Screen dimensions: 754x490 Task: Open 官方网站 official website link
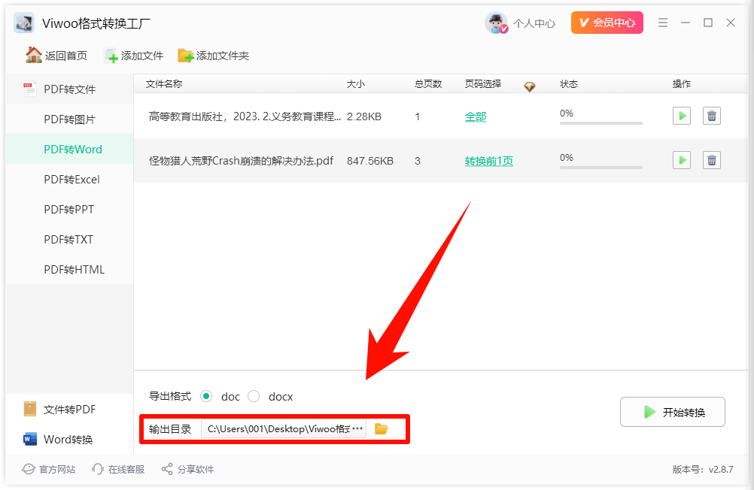point(49,470)
